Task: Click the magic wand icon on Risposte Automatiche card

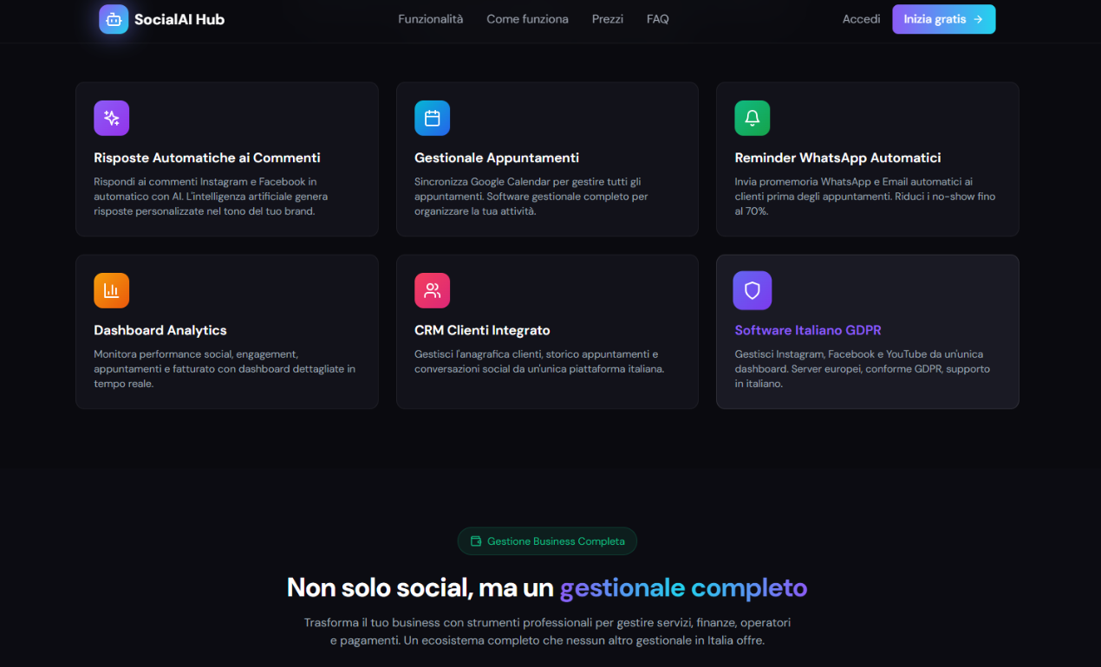Action: click(x=111, y=118)
